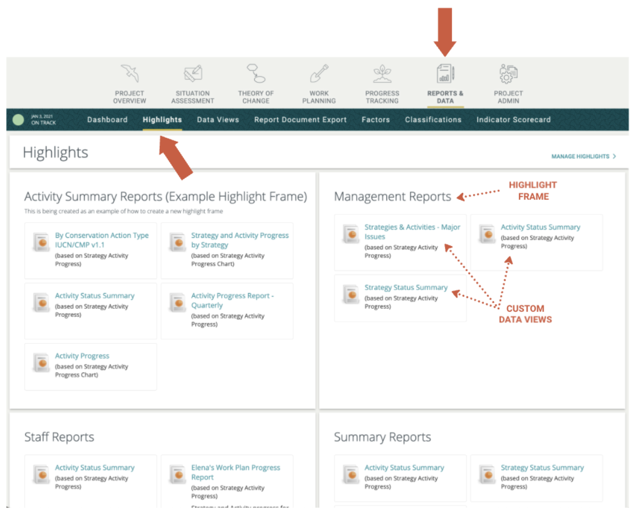This screenshot has height=514, width=636.
Task: Open Situation Assessment ruler icon
Action: (193, 73)
